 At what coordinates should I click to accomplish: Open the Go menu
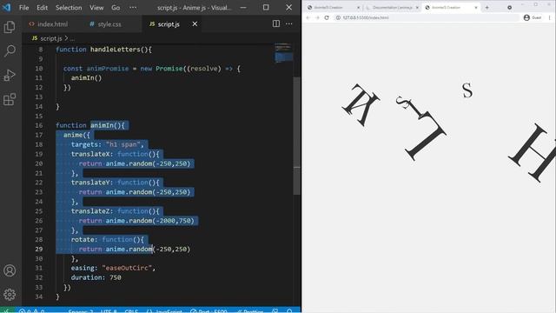pyautogui.click(x=116, y=8)
